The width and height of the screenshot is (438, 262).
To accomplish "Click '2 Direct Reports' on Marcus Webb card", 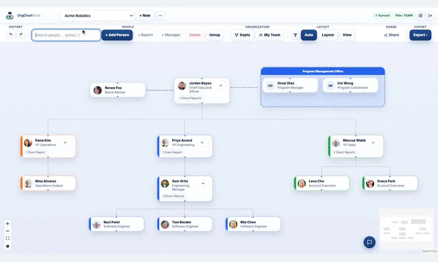I will [344, 152].
